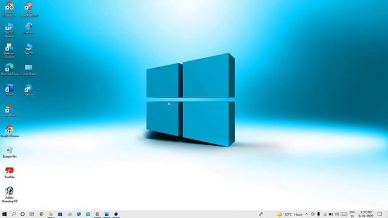Select the This PC icon beside Desktop Shortcut

coord(28,48)
